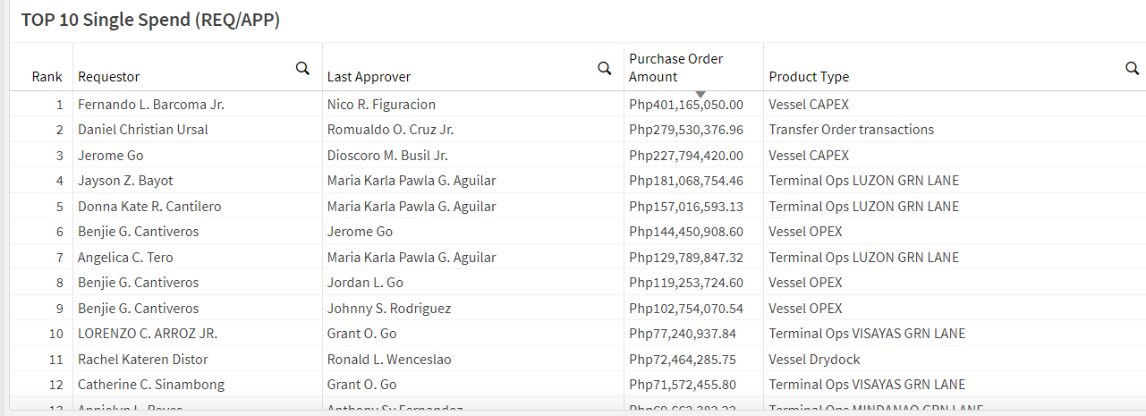Viewport: 1146px width, 416px height.
Task: Click the Php401,165,050.00 amount cell
Action: click(x=686, y=105)
